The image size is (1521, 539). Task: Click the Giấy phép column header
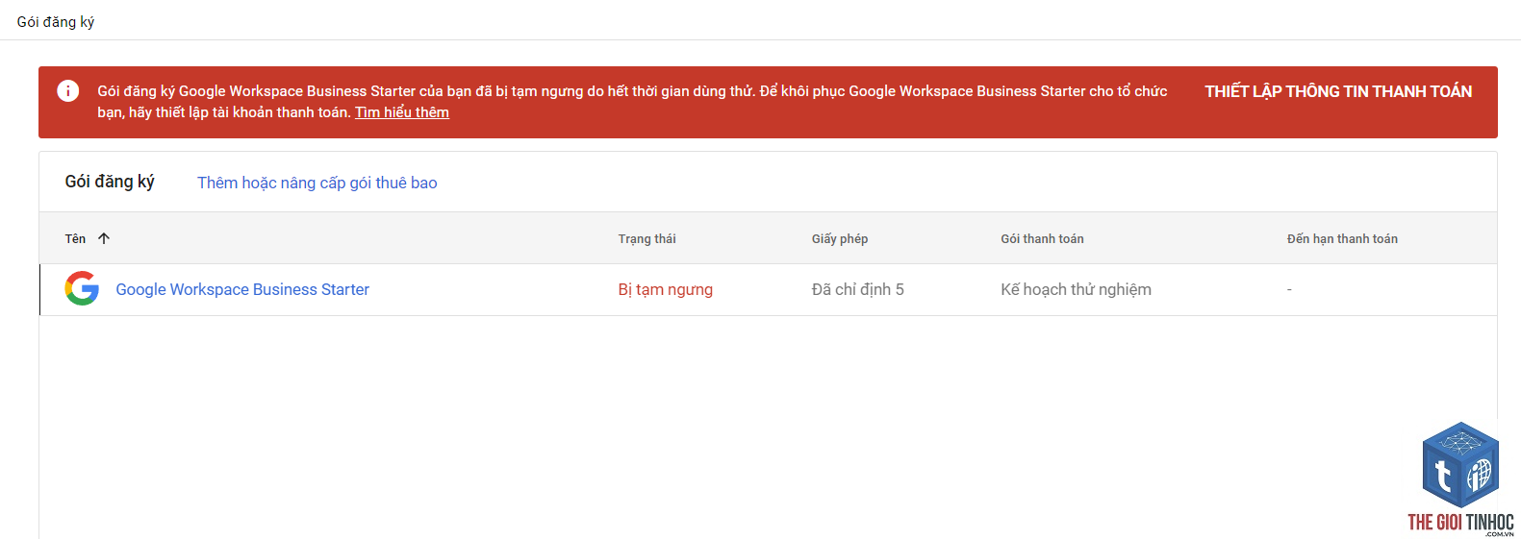(x=840, y=238)
